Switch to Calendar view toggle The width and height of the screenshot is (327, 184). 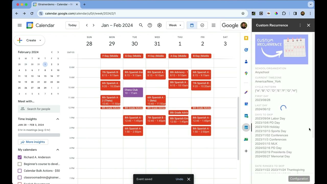point(192,25)
